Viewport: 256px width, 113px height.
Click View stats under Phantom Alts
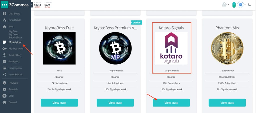tap(227, 103)
